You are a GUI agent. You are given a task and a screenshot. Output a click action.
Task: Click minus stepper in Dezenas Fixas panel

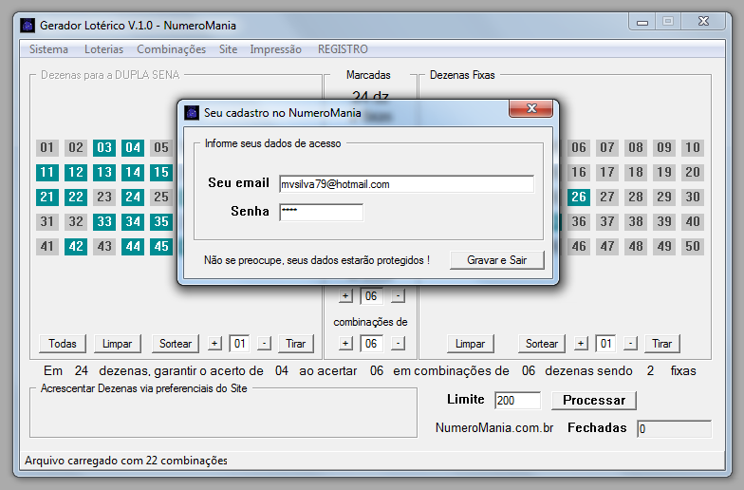(x=630, y=344)
